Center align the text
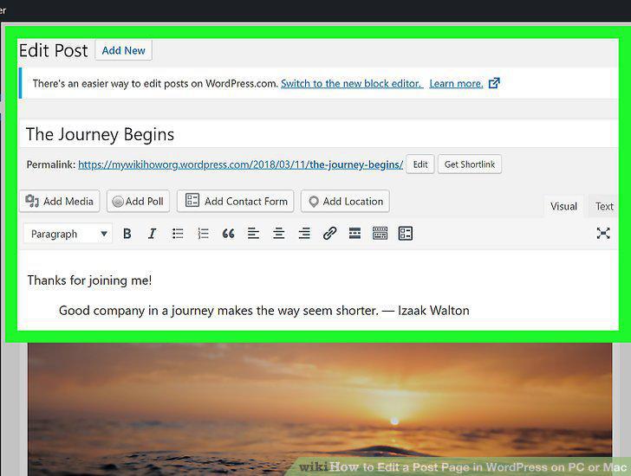Image resolution: width=631 pixels, height=476 pixels. click(x=278, y=234)
